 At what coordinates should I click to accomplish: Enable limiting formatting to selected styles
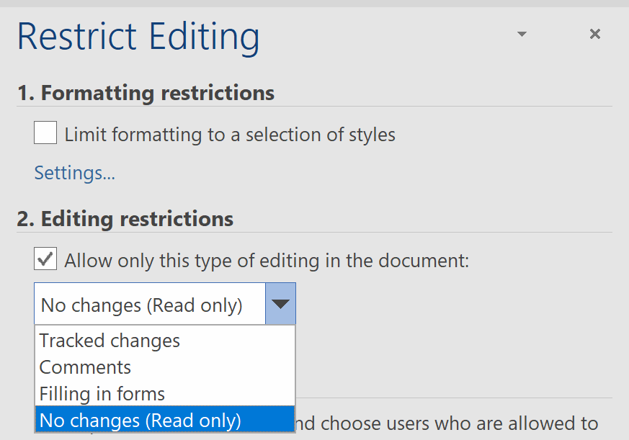[45, 133]
